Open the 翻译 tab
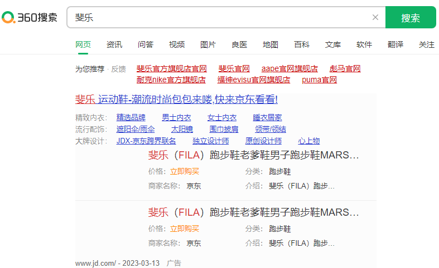The image size is (439, 268). point(395,44)
